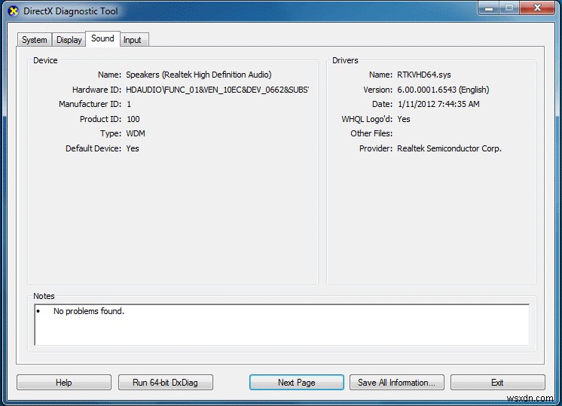Switch to the System tab
The height and width of the screenshot is (406, 562).
(35, 40)
